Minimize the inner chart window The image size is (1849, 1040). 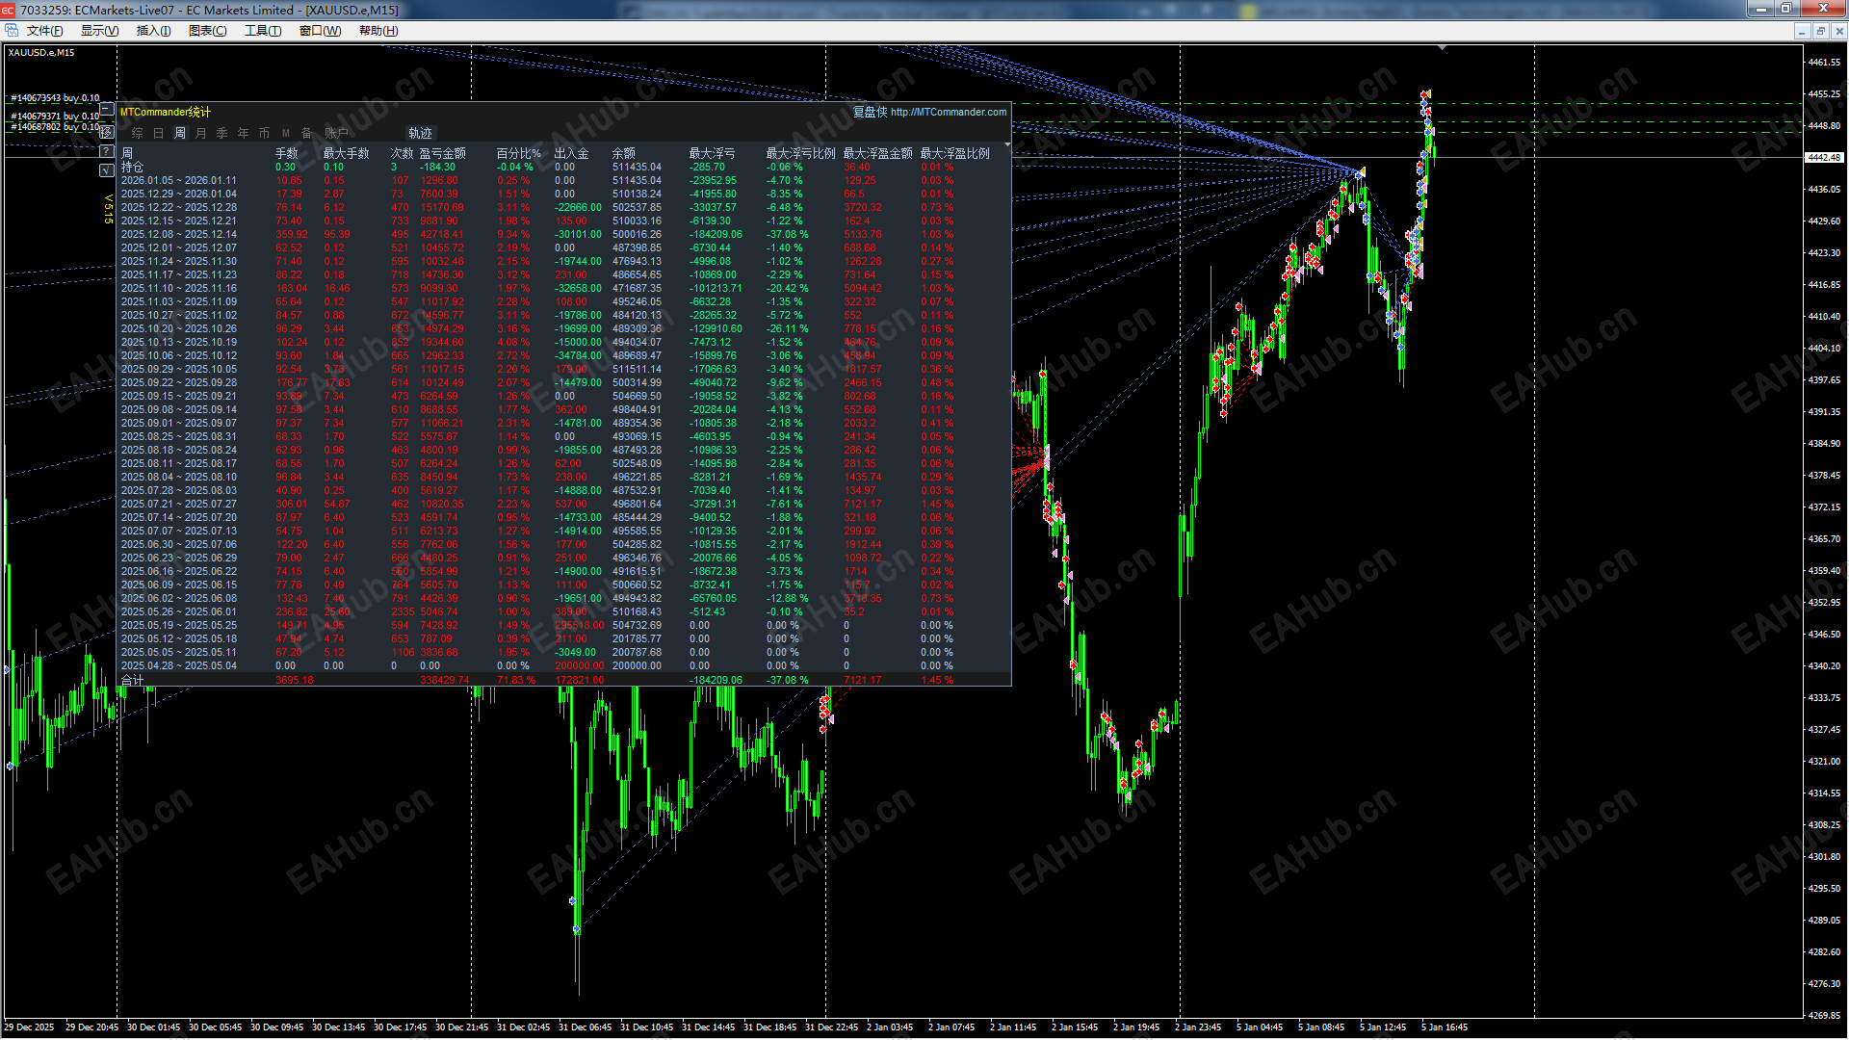point(1801,31)
